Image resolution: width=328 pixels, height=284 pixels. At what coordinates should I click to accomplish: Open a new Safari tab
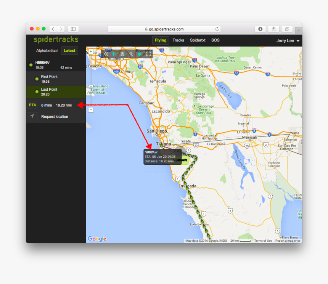coord(299,31)
